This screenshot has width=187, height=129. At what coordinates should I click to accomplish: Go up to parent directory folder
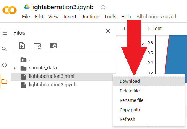pyautogui.click(x=23, y=60)
